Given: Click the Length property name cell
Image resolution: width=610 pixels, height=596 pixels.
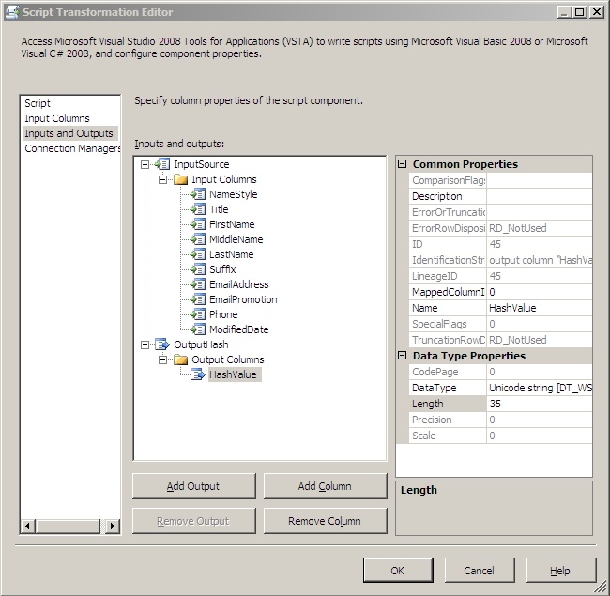Looking at the screenshot, I should click(x=448, y=404).
